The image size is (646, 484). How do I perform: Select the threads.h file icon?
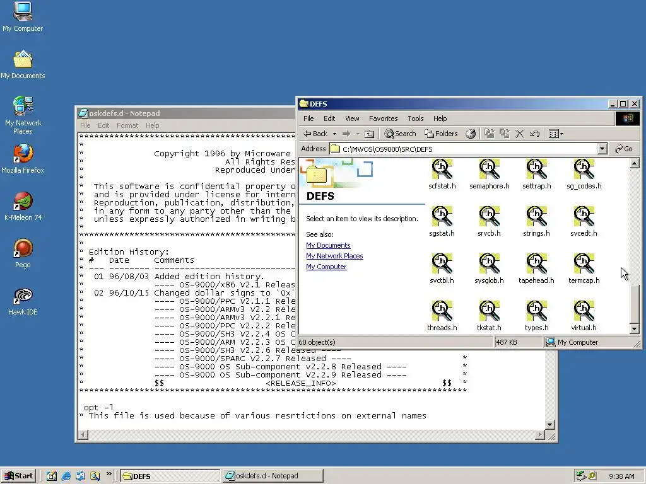pyautogui.click(x=442, y=311)
